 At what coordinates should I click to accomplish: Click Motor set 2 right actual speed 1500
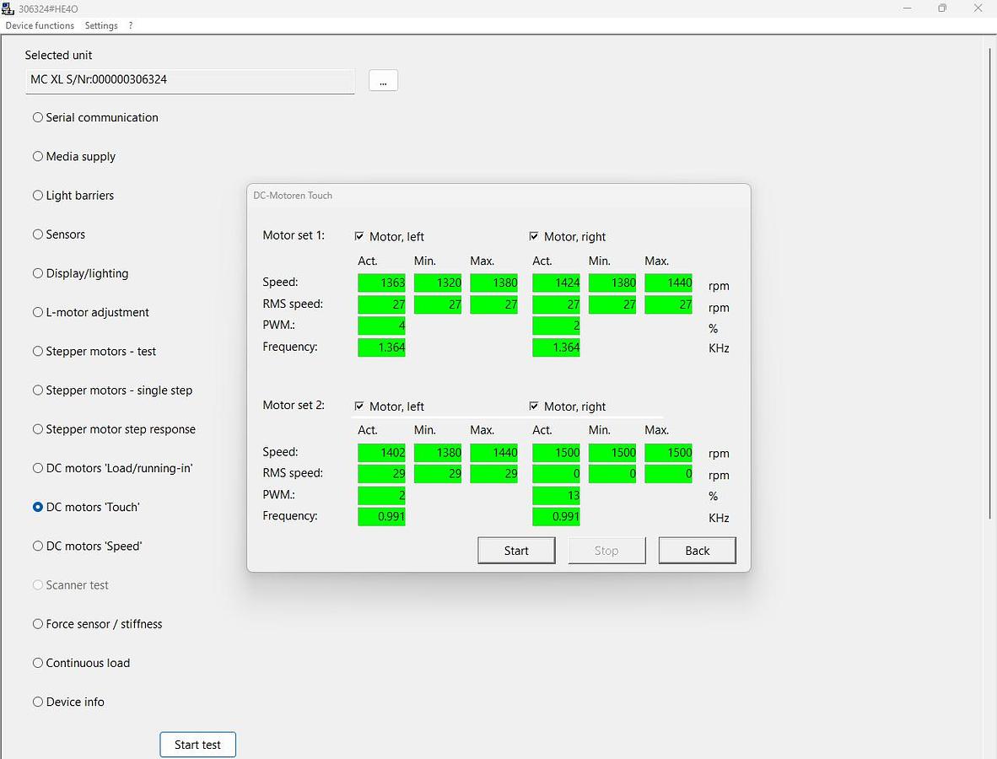[x=556, y=453]
